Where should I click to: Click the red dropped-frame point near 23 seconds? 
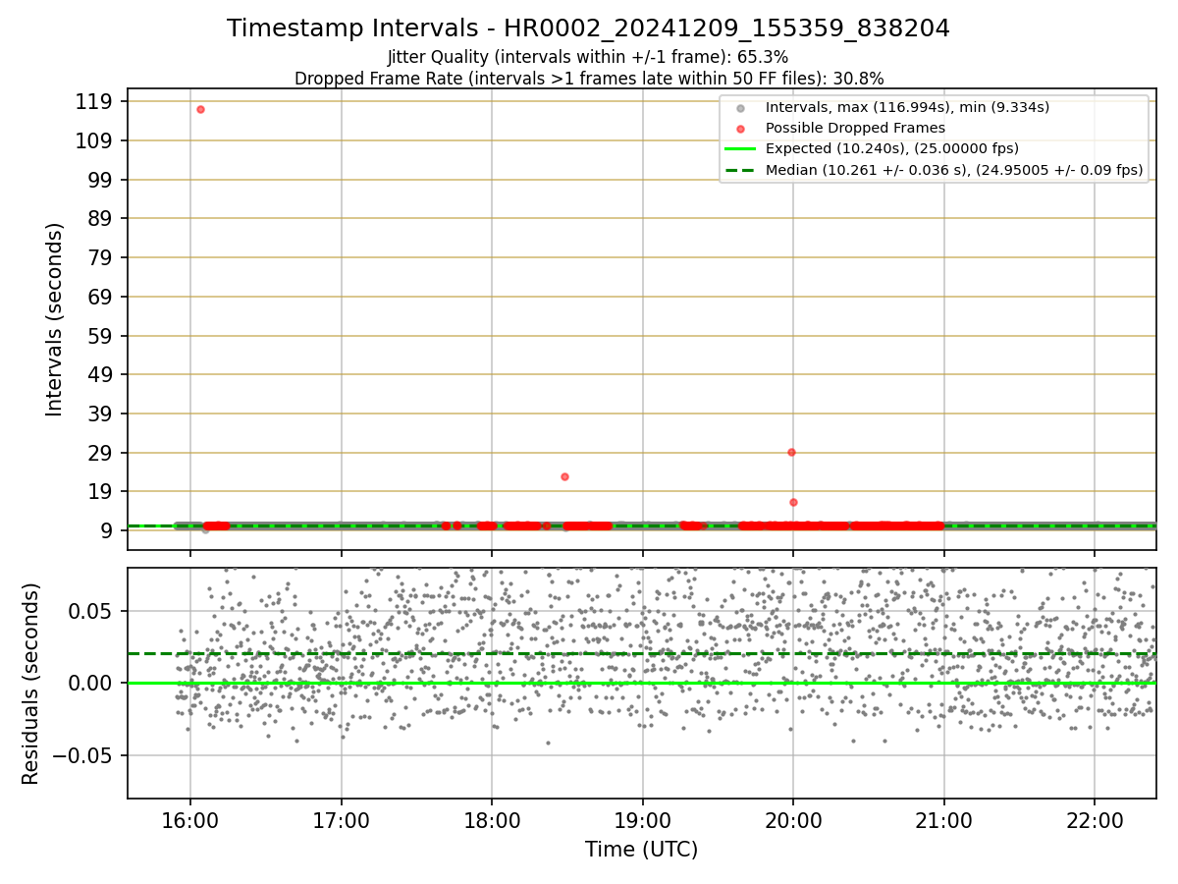pyautogui.click(x=564, y=476)
